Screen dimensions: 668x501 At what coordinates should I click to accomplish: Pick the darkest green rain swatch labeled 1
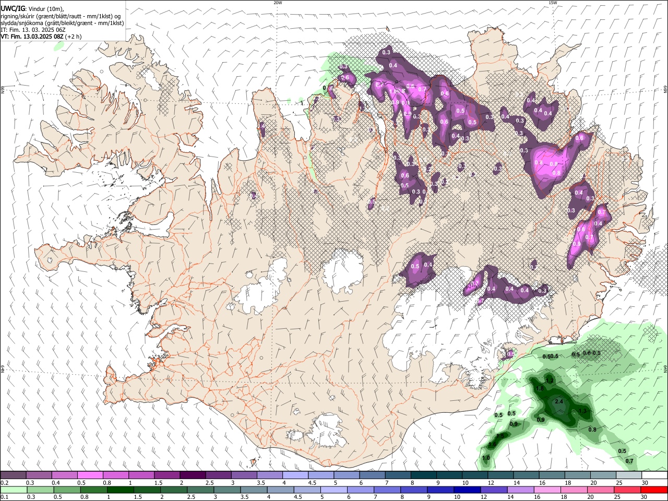tap(120, 490)
